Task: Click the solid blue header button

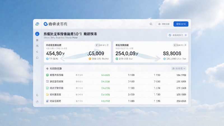Action: [181, 24]
